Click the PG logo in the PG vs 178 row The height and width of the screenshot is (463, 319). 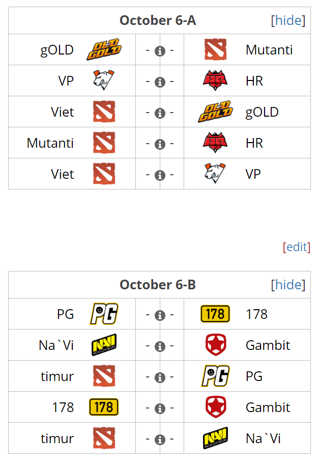pos(104,314)
